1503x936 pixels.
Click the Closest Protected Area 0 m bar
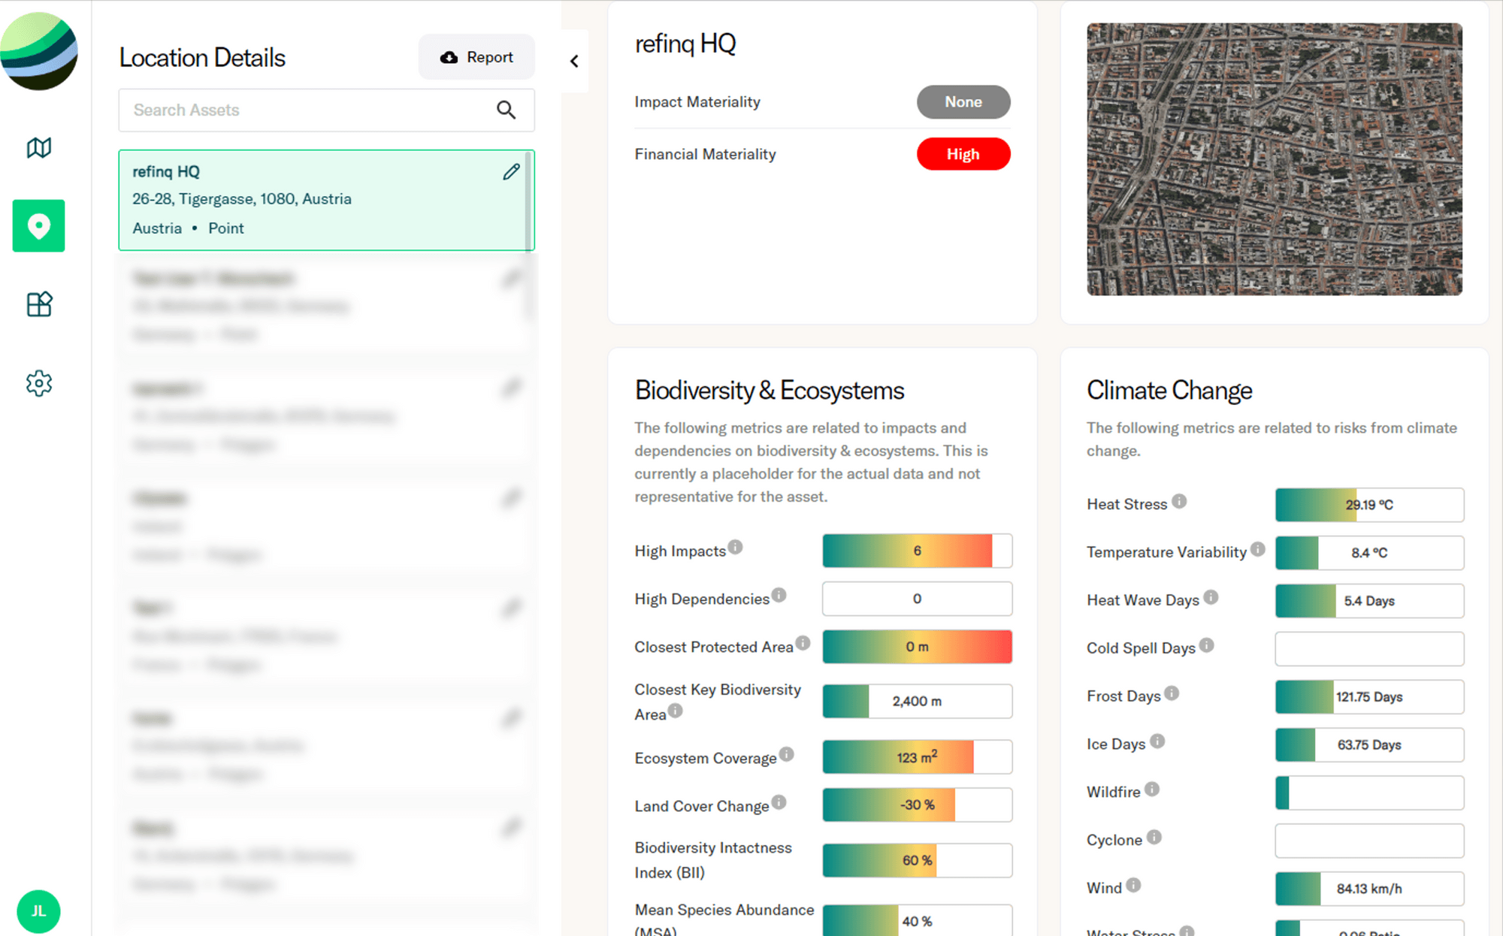(x=917, y=647)
